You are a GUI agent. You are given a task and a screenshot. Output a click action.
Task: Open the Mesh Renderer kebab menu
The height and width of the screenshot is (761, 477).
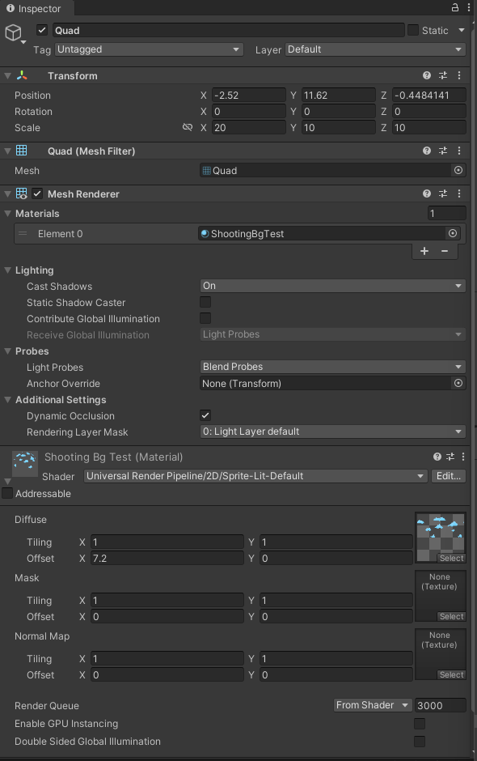tap(459, 193)
